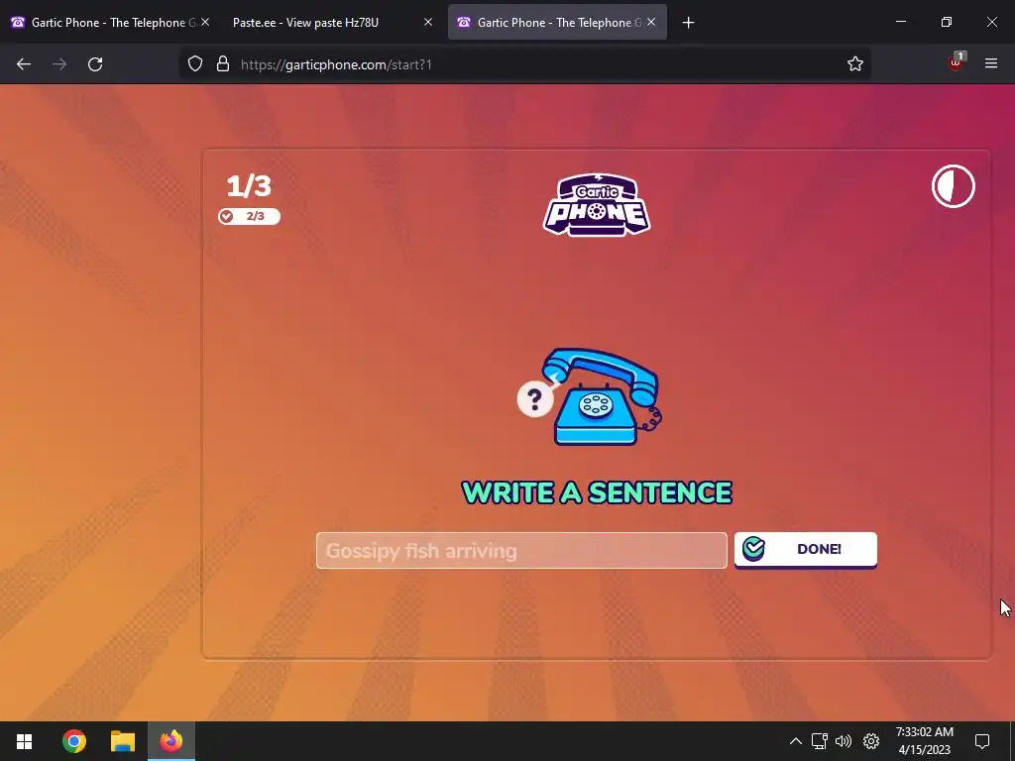
Task: Focus the sentence input field
Action: pyautogui.click(x=521, y=551)
